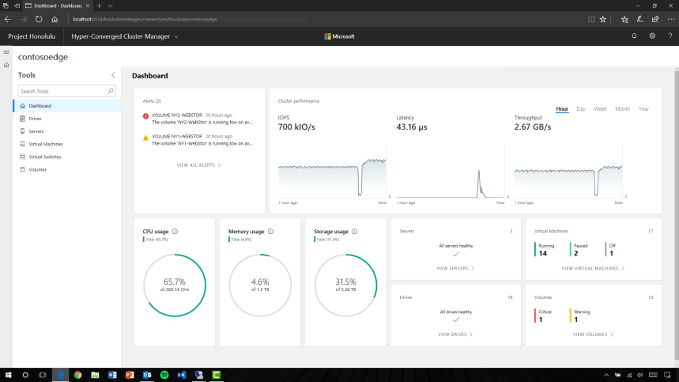Select the Month performance range tab
The width and height of the screenshot is (679, 382).
pyautogui.click(x=623, y=108)
